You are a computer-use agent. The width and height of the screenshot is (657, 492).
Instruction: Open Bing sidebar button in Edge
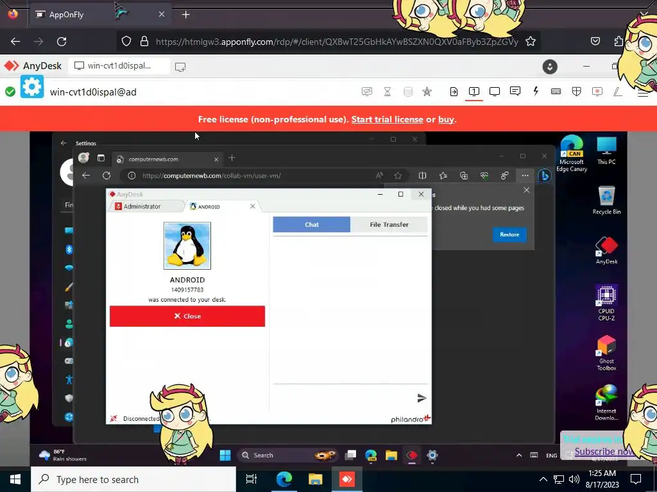click(x=544, y=176)
